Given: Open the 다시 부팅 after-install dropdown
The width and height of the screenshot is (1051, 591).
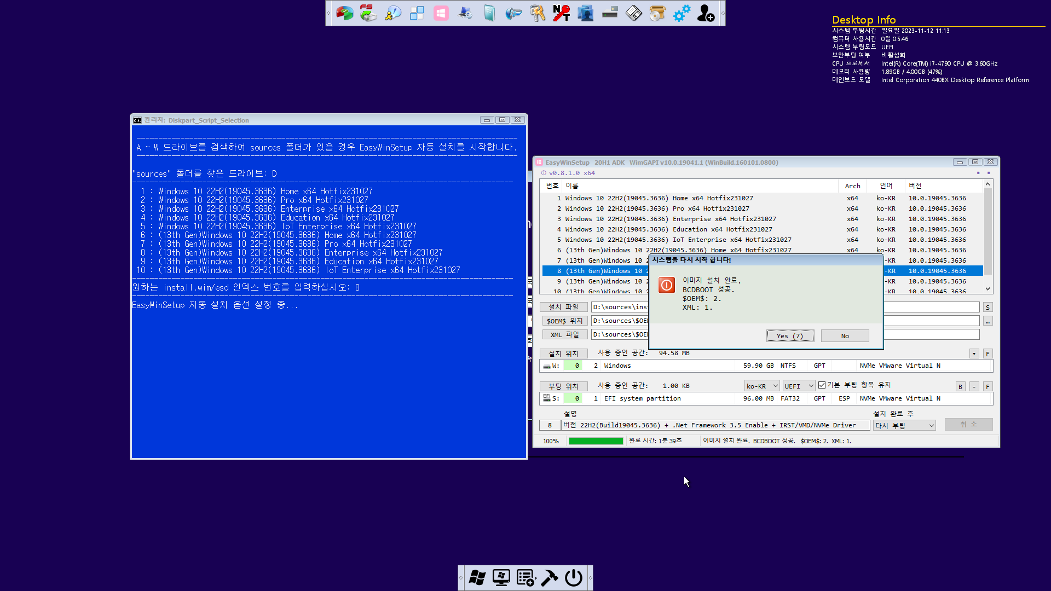Looking at the screenshot, I should tap(904, 426).
